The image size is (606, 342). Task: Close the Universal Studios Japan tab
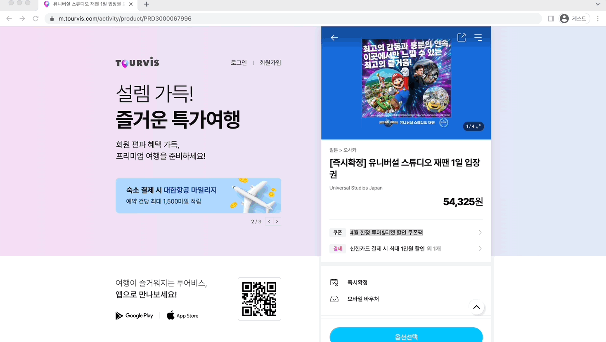131,4
